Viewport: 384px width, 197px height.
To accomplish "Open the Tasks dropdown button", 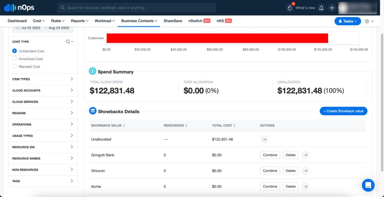I will click(x=348, y=21).
